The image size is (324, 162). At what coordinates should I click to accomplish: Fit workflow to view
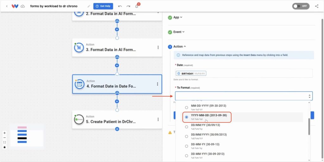tap(4, 142)
